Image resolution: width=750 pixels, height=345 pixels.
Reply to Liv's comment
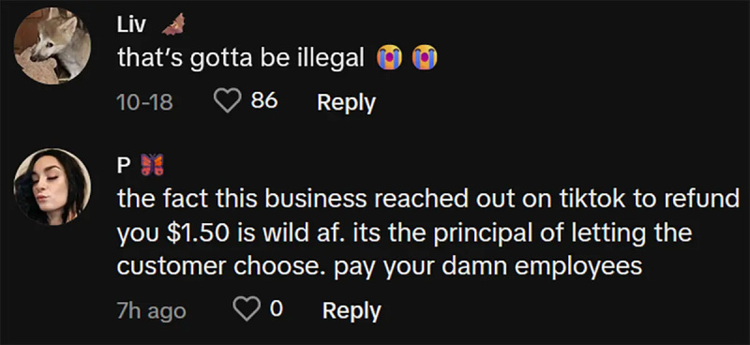pyautogui.click(x=346, y=103)
